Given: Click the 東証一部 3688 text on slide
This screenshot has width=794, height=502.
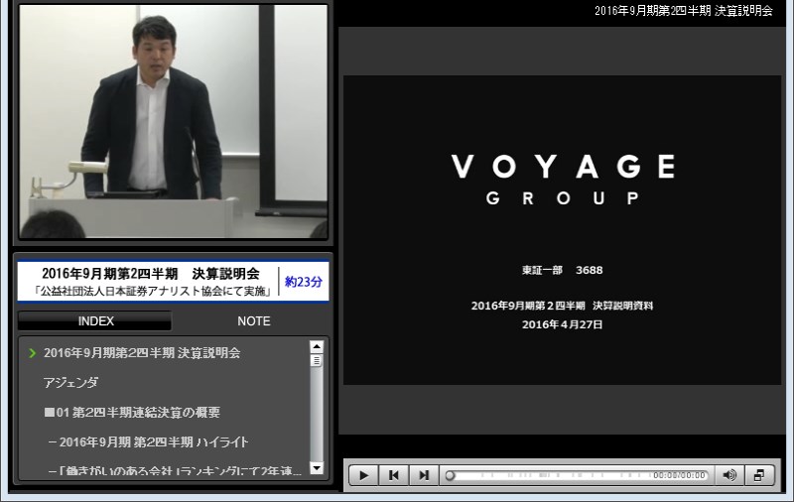Looking at the screenshot, I should coord(562,270).
